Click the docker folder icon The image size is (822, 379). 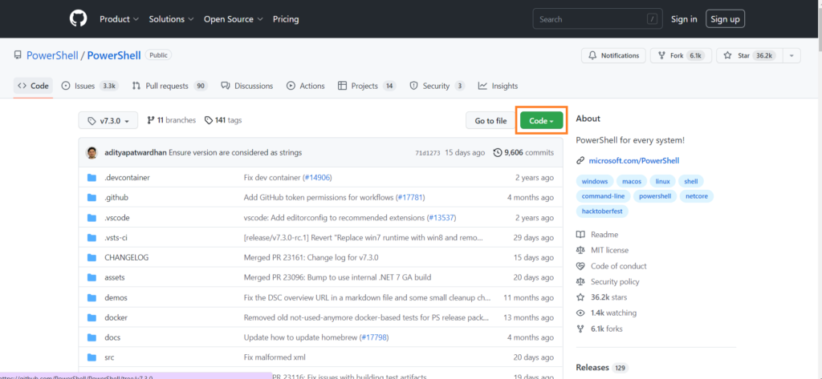tap(92, 318)
